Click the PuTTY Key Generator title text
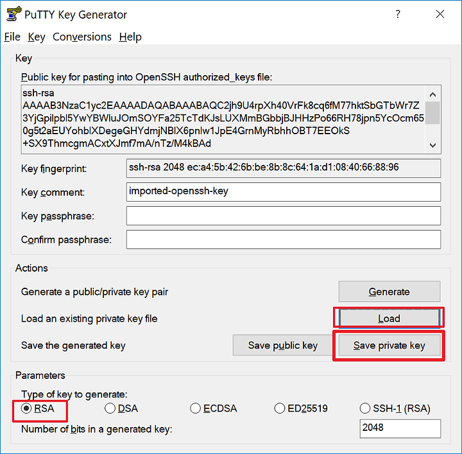The width and height of the screenshot is (462, 454). [76, 15]
